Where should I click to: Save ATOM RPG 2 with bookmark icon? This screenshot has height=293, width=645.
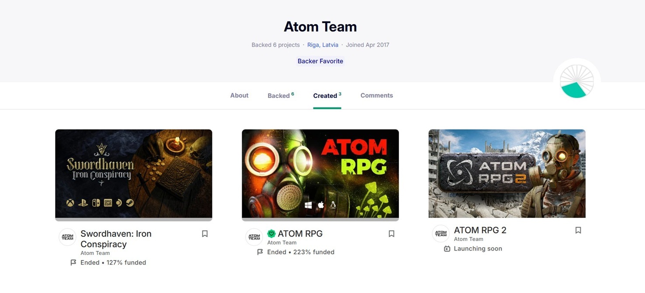click(578, 230)
